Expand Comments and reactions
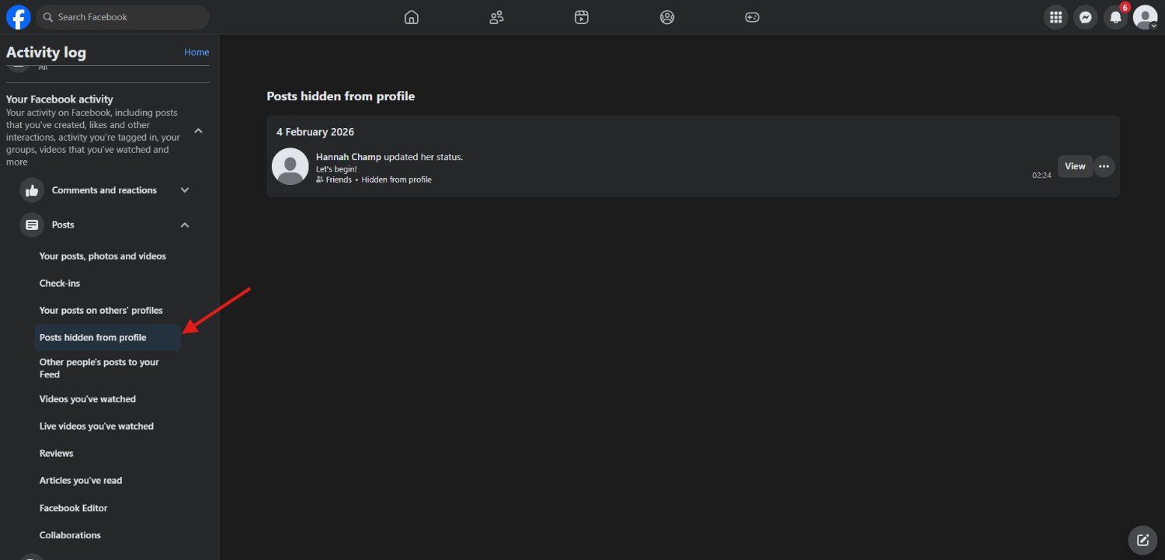The width and height of the screenshot is (1165, 560). tap(184, 190)
